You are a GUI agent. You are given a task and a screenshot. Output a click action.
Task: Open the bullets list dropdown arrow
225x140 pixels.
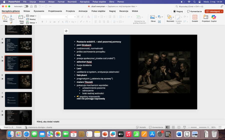98,17
